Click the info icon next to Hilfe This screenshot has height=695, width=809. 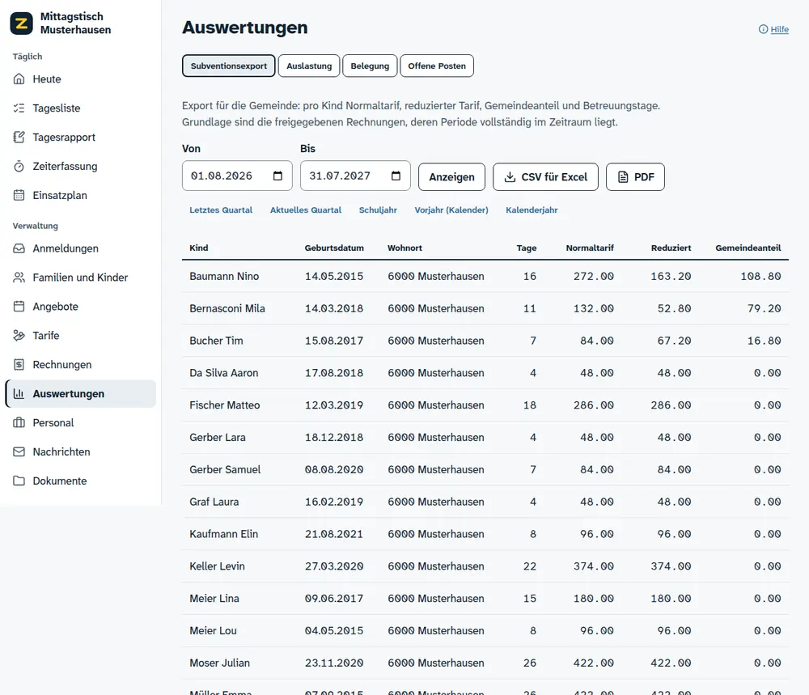tap(763, 29)
